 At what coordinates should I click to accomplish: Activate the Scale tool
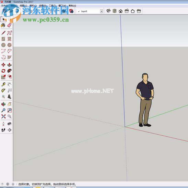[x=3, y=77]
